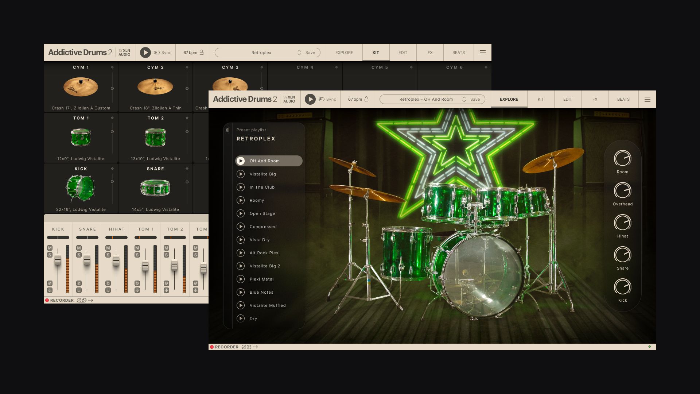This screenshot has width=700, height=394.
Task: Switch to BEATS tab in front window
Action: click(623, 99)
